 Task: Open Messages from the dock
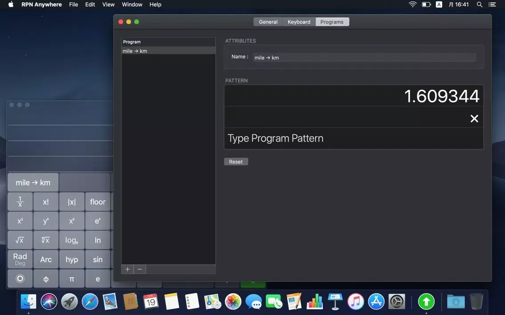[x=253, y=302]
